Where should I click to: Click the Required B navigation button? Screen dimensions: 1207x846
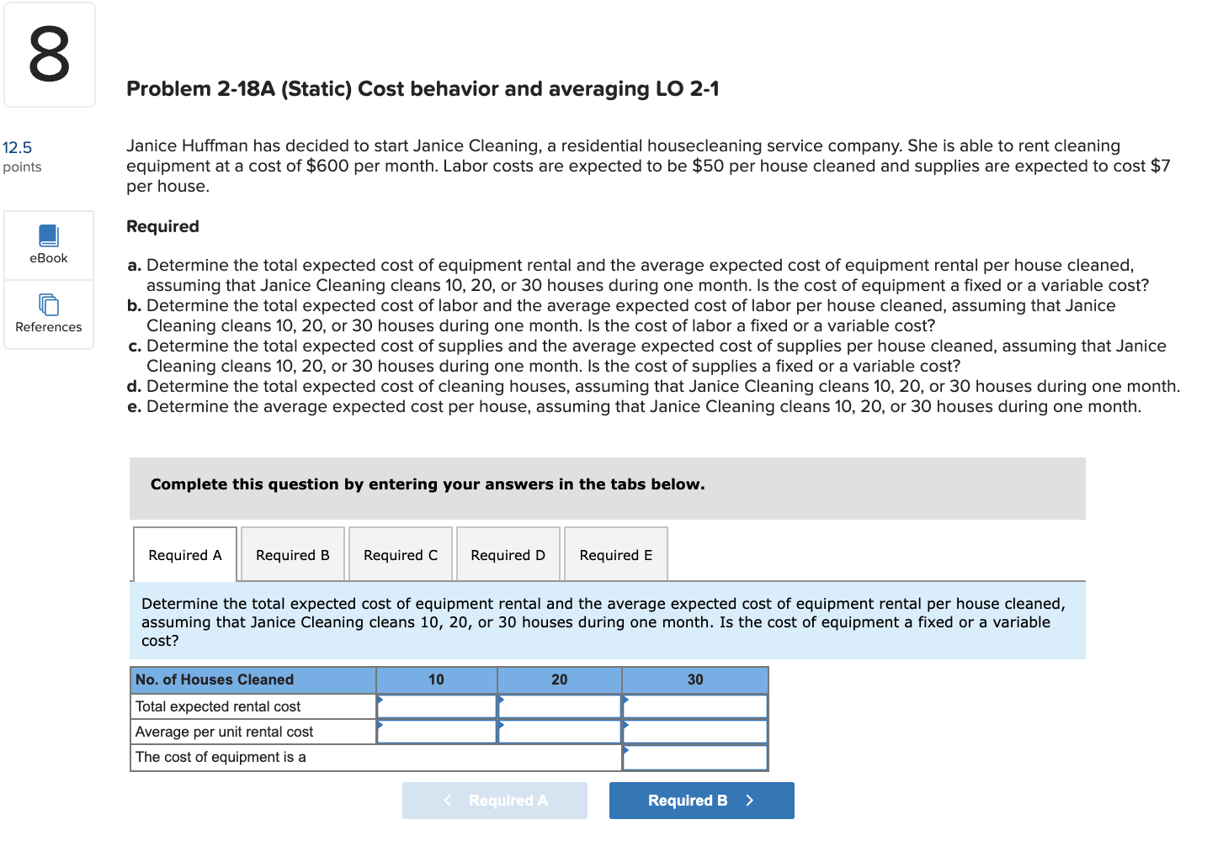pos(701,800)
